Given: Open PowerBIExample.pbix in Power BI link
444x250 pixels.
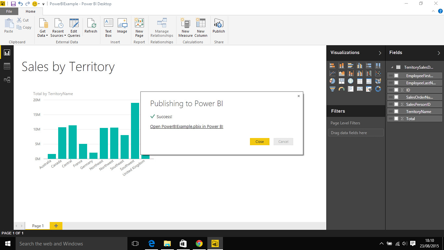Looking at the screenshot, I should [x=187, y=127].
